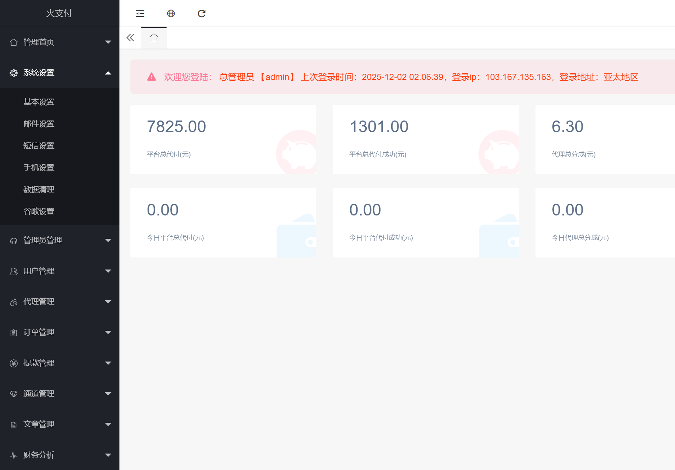675x470 pixels.
Task: Expand the 财务分析 dropdown arrow
Action: [x=108, y=455]
